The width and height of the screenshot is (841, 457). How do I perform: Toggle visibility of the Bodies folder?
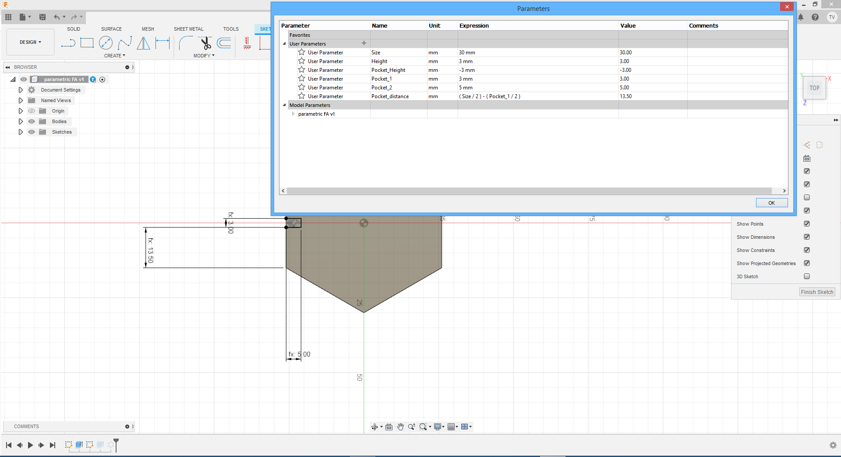click(x=32, y=121)
